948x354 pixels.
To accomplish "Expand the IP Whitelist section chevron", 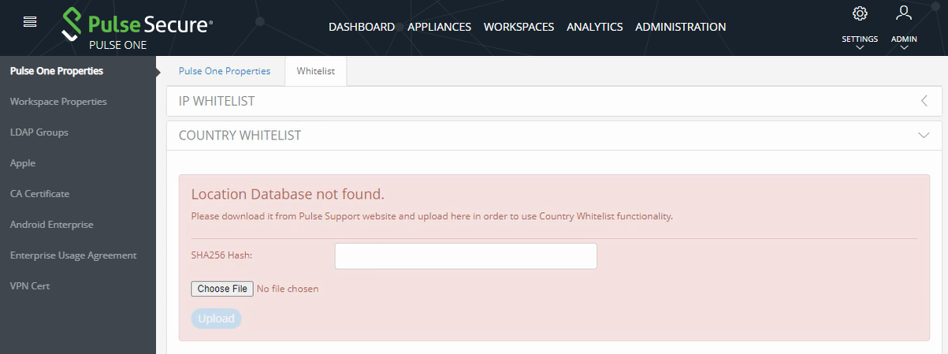I will tap(924, 101).
